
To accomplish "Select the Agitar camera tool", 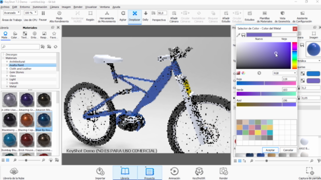I will [x=123, y=16].
